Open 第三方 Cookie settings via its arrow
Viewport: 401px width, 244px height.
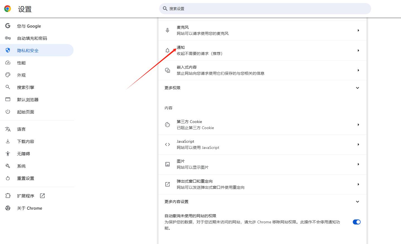(358, 125)
